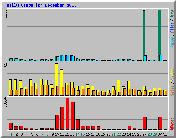Screen dimensions: 176x138
Task: Select the yellow Visits bar for day 22
Action: pos(118,88)
